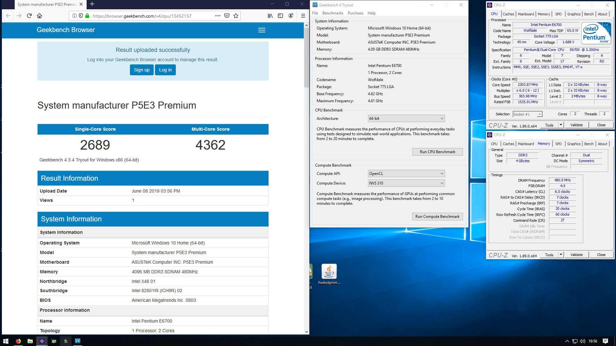The image size is (616, 346).
Task: Open Firefox from the taskbar
Action: click(x=18, y=341)
